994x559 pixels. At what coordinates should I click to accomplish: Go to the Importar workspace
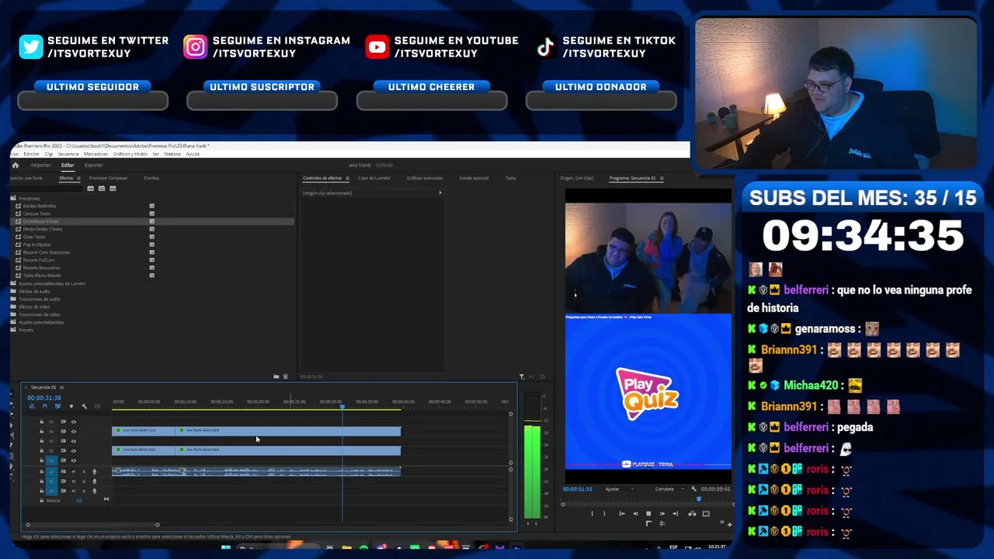tap(40, 165)
